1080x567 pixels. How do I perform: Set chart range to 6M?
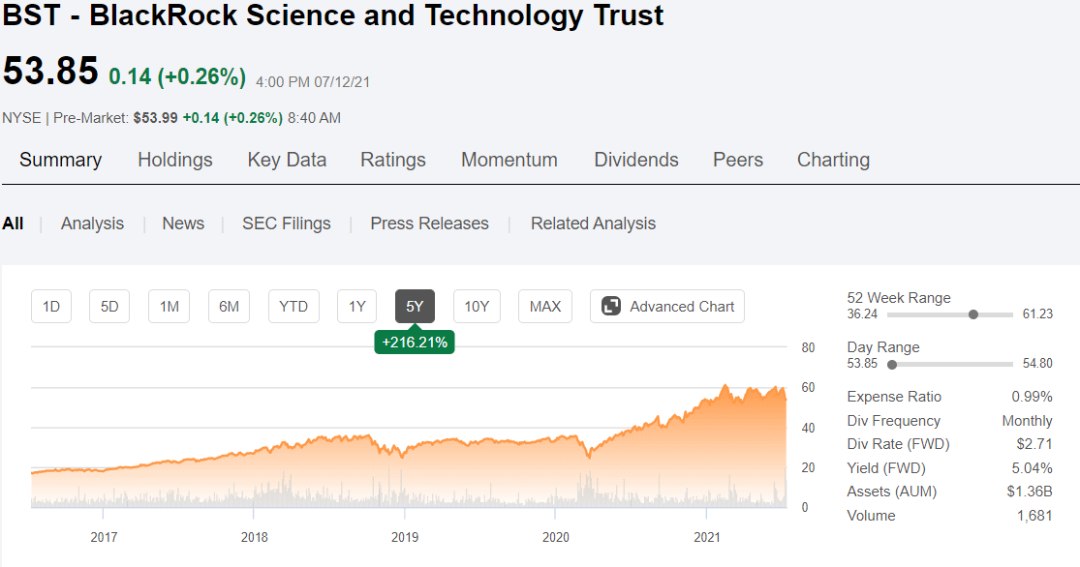(x=230, y=306)
